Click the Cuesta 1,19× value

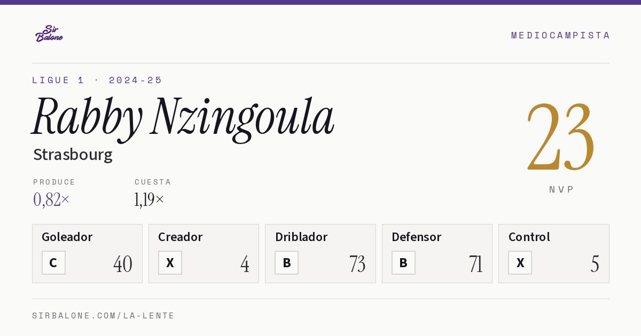coord(149,199)
